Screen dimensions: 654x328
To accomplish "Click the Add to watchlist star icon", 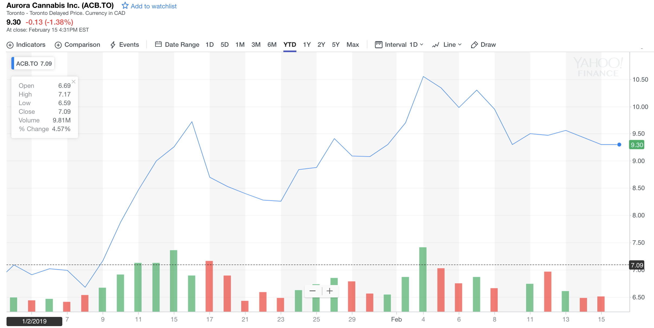I will tap(125, 5).
